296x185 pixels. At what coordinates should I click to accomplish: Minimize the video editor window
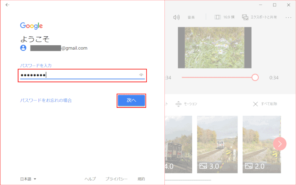[261, 5]
